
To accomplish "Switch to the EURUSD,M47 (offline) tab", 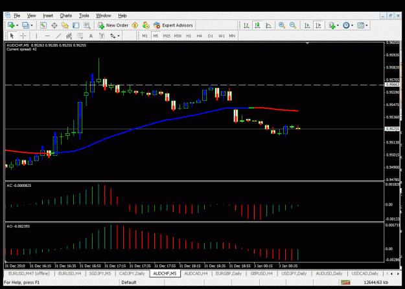I will (x=29, y=273).
